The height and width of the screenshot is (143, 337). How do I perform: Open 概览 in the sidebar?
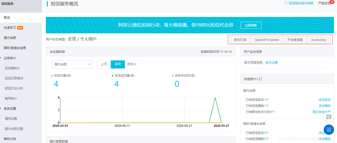click(x=21, y=18)
